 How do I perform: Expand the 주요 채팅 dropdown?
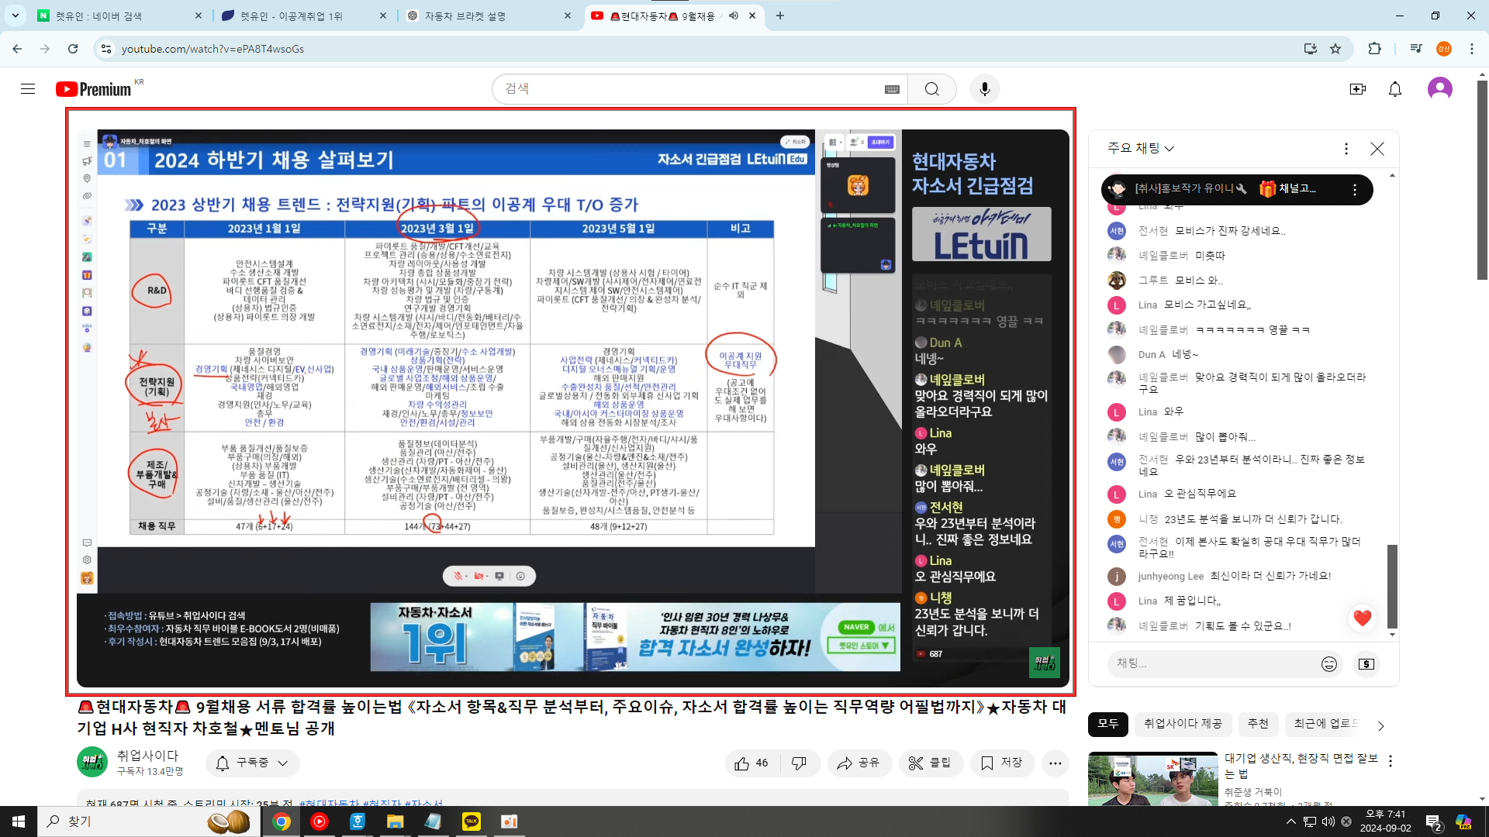tap(1140, 148)
